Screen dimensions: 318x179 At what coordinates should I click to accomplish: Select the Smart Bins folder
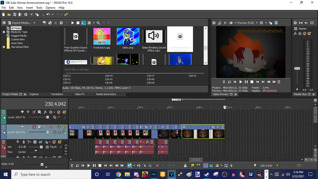(x=17, y=43)
